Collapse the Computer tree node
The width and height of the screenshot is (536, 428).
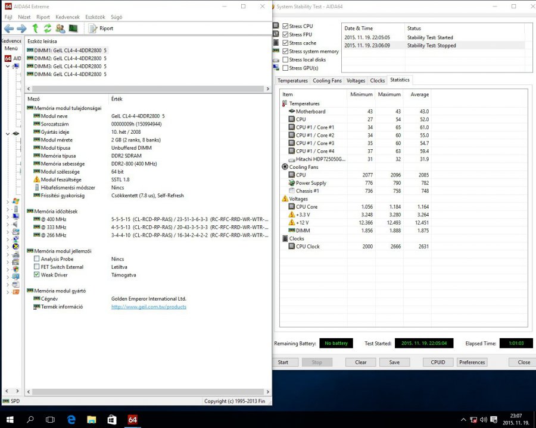[x=8, y=66]
